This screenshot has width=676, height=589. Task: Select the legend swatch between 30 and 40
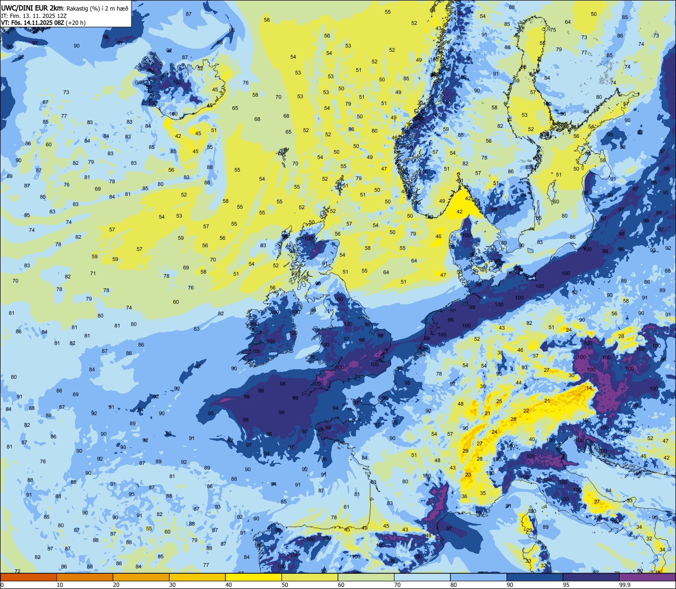tap(197, 577)
